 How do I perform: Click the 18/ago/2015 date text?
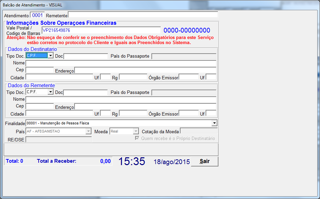pos(172,162)
